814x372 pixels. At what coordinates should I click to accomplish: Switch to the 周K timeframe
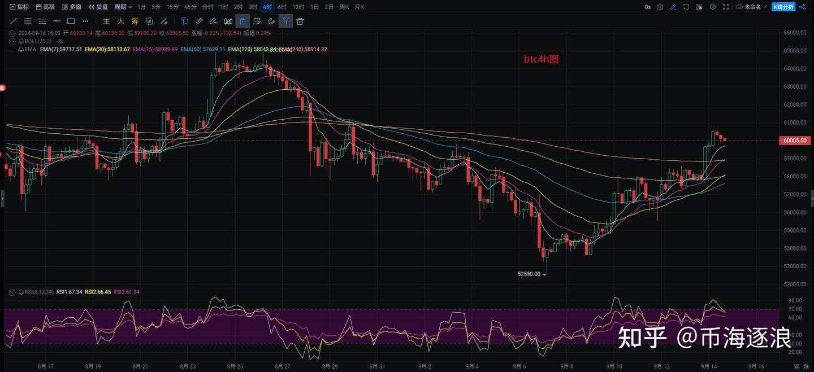pos(344,7)
